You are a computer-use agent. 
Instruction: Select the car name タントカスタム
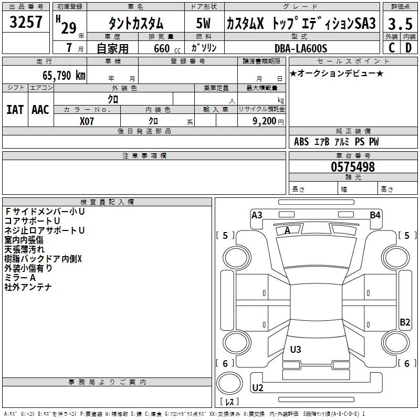click(136, 23)
